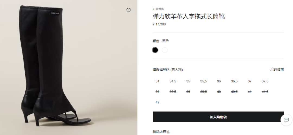
Task: Pick size 42 option
Action: (x=157, y=102)
